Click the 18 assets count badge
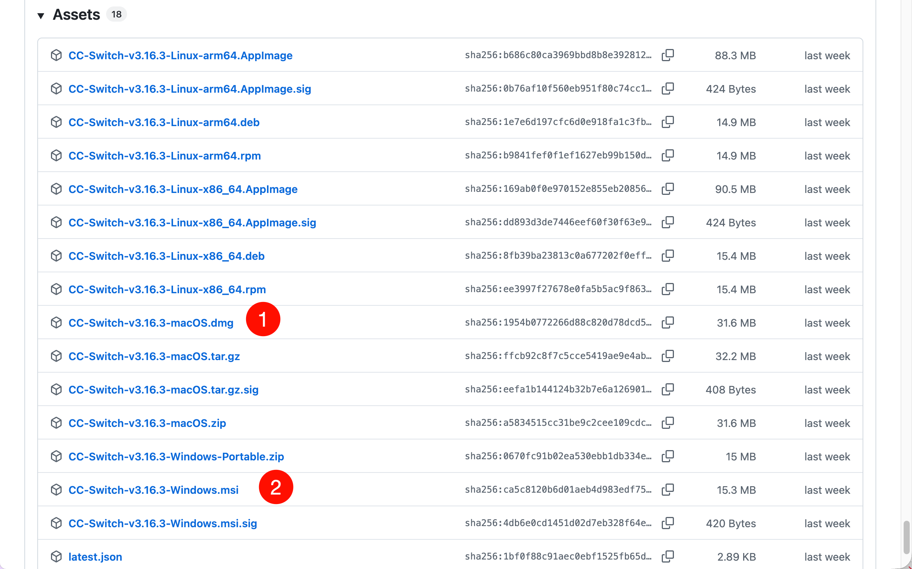Screen dimensions: 912x569 pos(116,14)
